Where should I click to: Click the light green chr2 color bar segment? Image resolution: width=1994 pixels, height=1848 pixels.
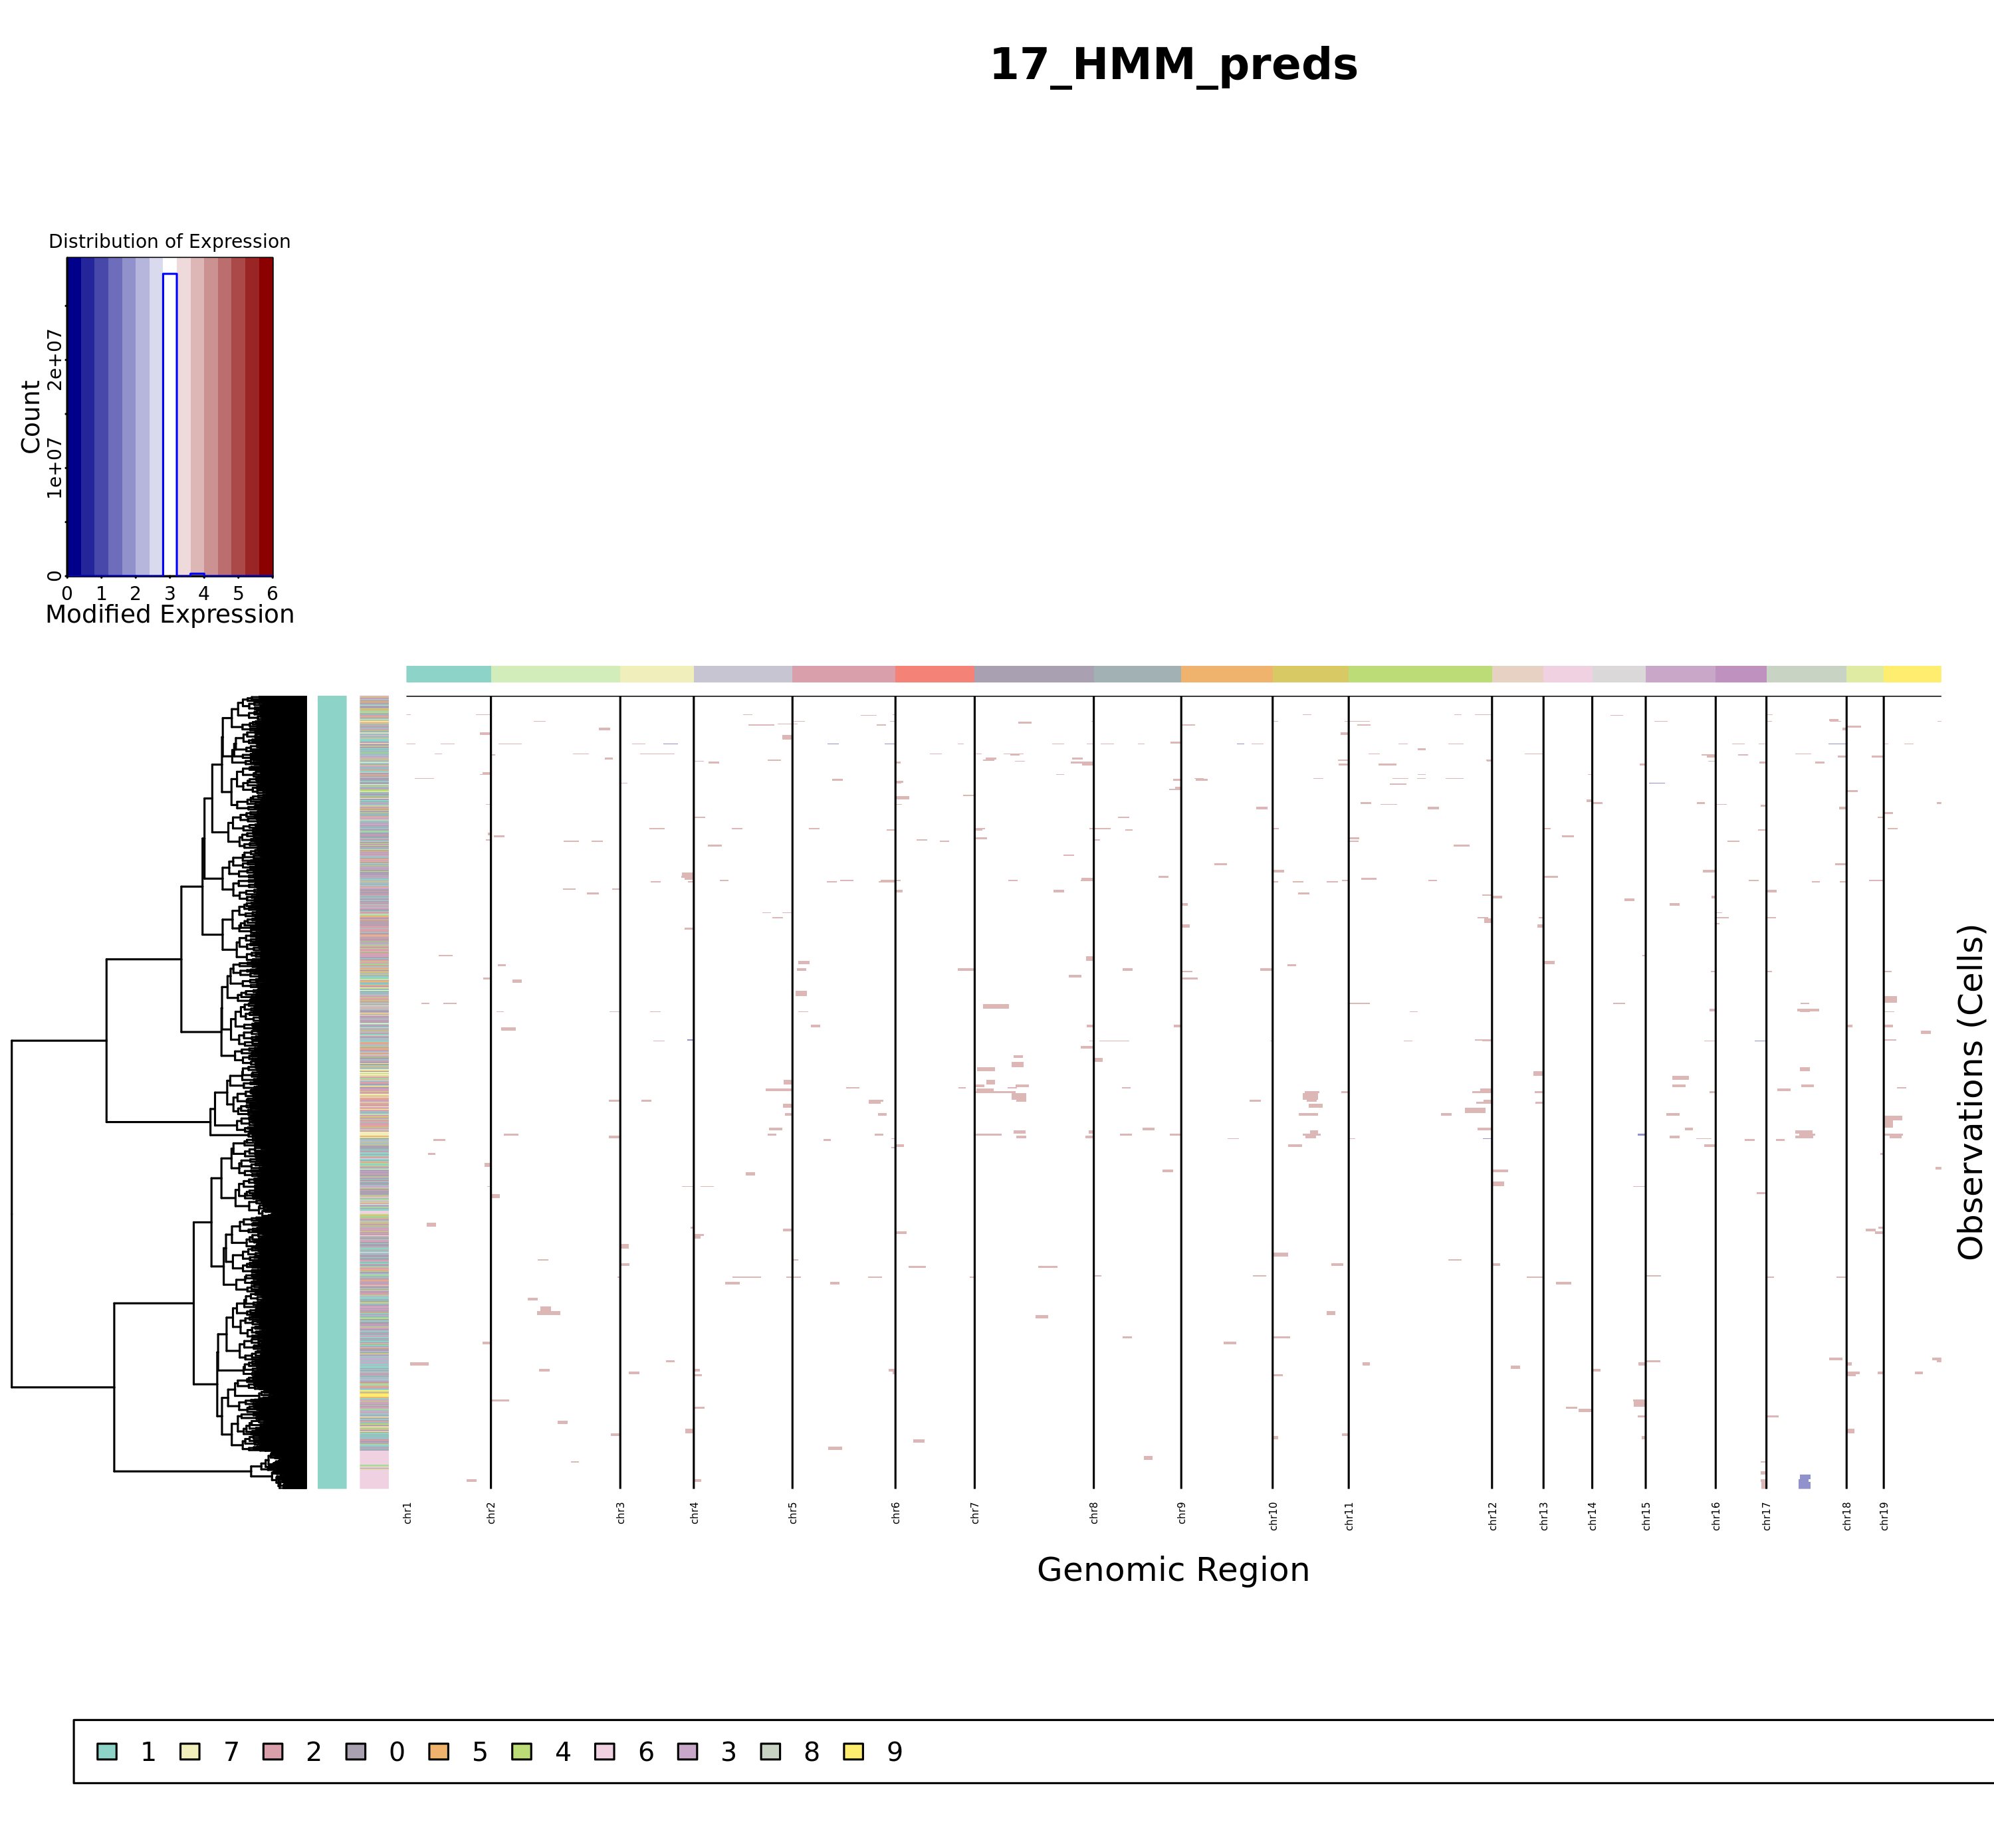(x=556, y=674)
